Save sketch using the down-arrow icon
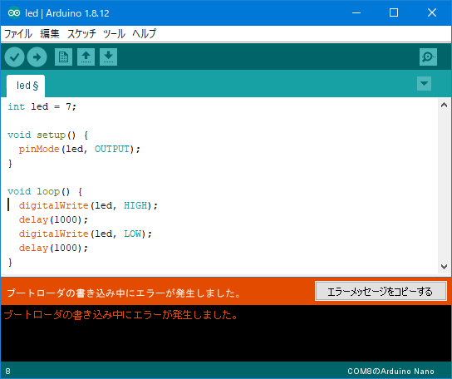Screen dimensions: 452x379 pyautogui.click(x=108, y=57)
